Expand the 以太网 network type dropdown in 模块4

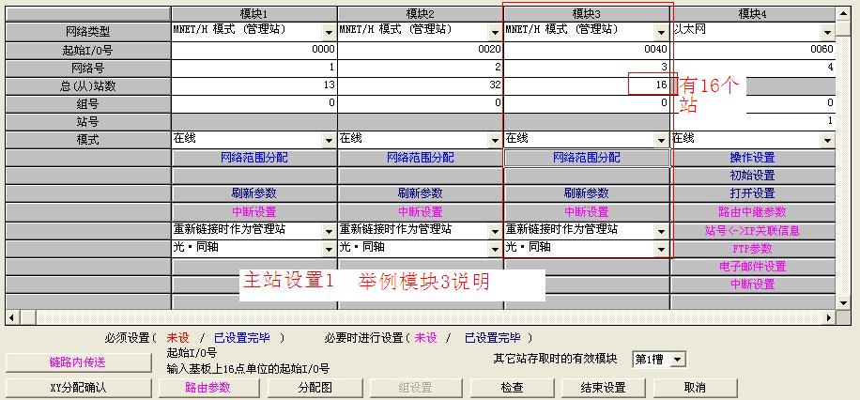827,32
